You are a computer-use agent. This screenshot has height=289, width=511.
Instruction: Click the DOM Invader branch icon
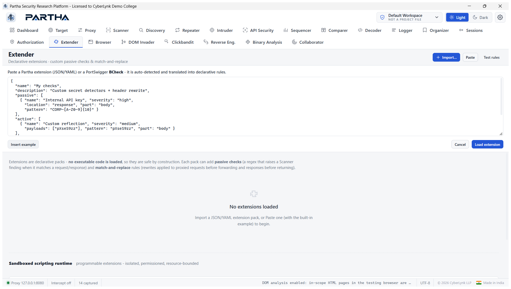(124, 42)
